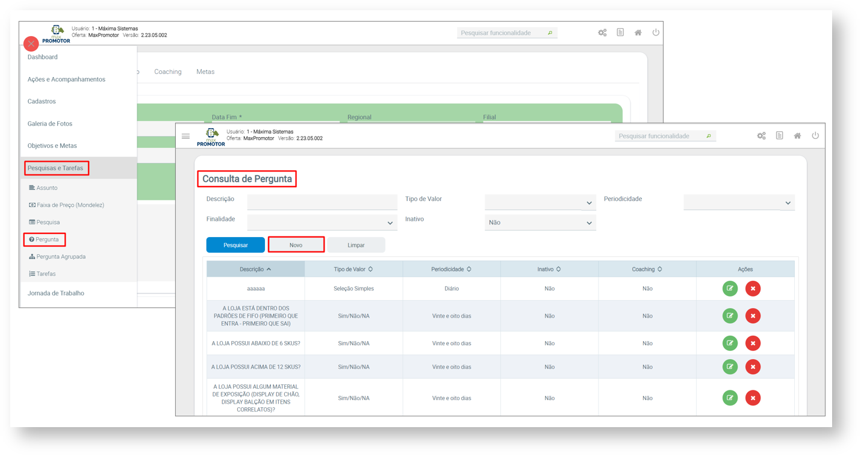The image size is (861, 456).
Task: Click the hamburger menu icon in front window
Action: click(185, 137)
